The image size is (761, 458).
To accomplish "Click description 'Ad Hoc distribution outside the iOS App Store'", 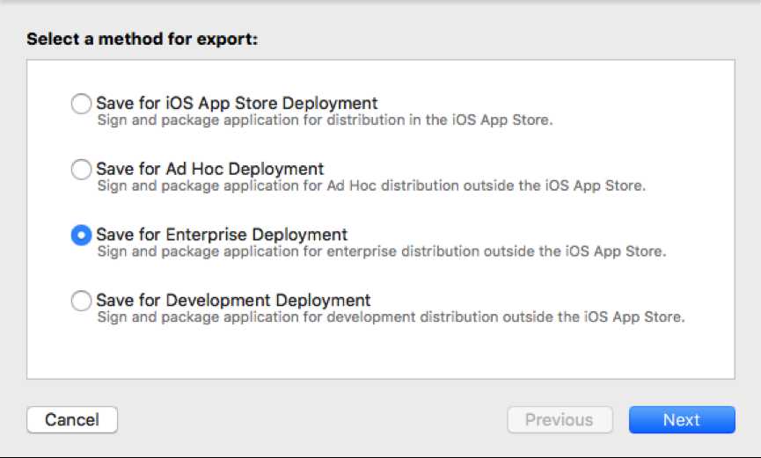I will click(486, 185).
